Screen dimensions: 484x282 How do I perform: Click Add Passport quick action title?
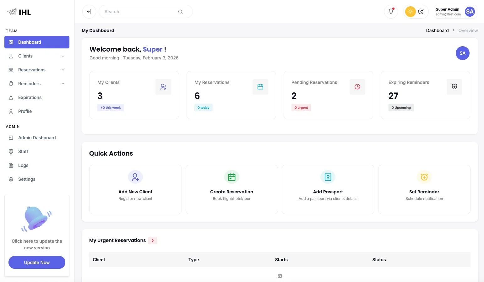(328, 192)
